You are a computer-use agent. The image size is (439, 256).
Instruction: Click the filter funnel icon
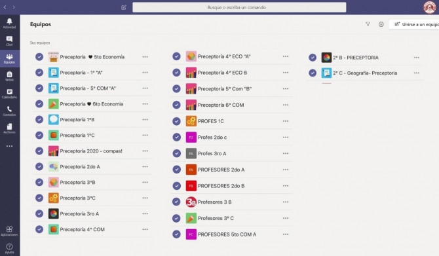tap(368, 24)
